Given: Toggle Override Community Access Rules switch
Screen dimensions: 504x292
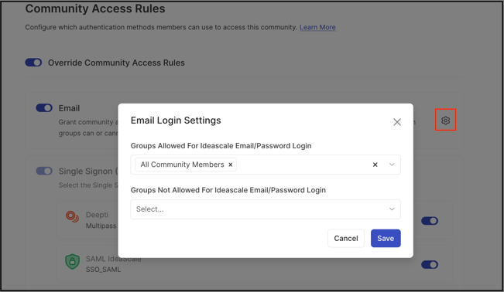Looking at the screenshot, I should (x=33, y=63).
